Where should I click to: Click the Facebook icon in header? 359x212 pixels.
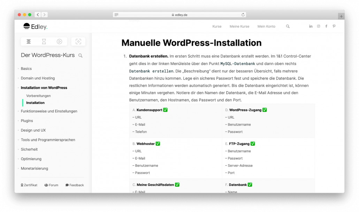(x=326, y=26)
